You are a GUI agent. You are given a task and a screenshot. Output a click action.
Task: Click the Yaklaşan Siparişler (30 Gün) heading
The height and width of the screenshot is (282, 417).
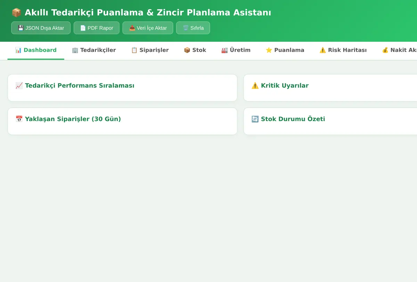73,119
